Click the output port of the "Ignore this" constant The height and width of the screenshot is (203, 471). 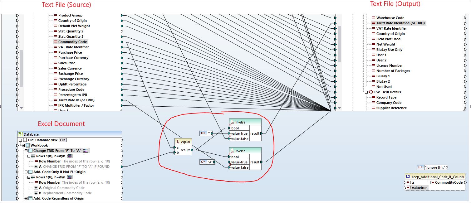(x=447, y=167)
